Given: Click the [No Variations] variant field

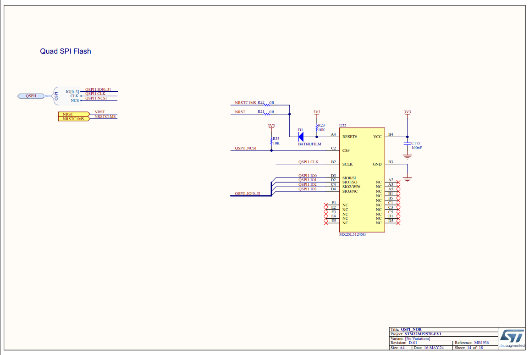Looking at the screenshot, I should [x=417, y=338].
